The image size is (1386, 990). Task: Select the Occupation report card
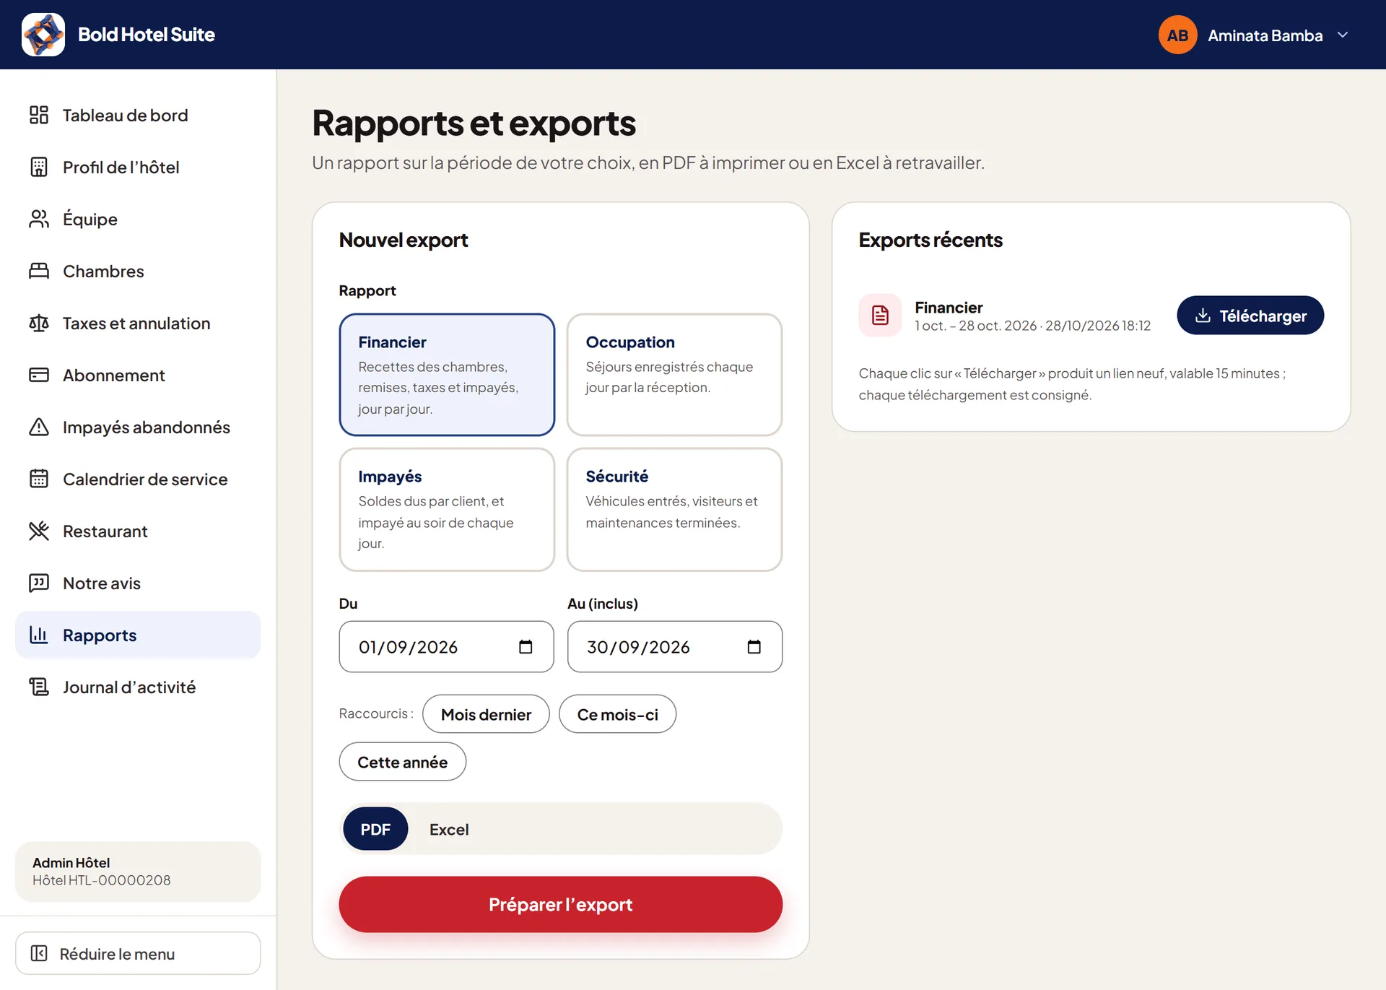click(674, 375)
